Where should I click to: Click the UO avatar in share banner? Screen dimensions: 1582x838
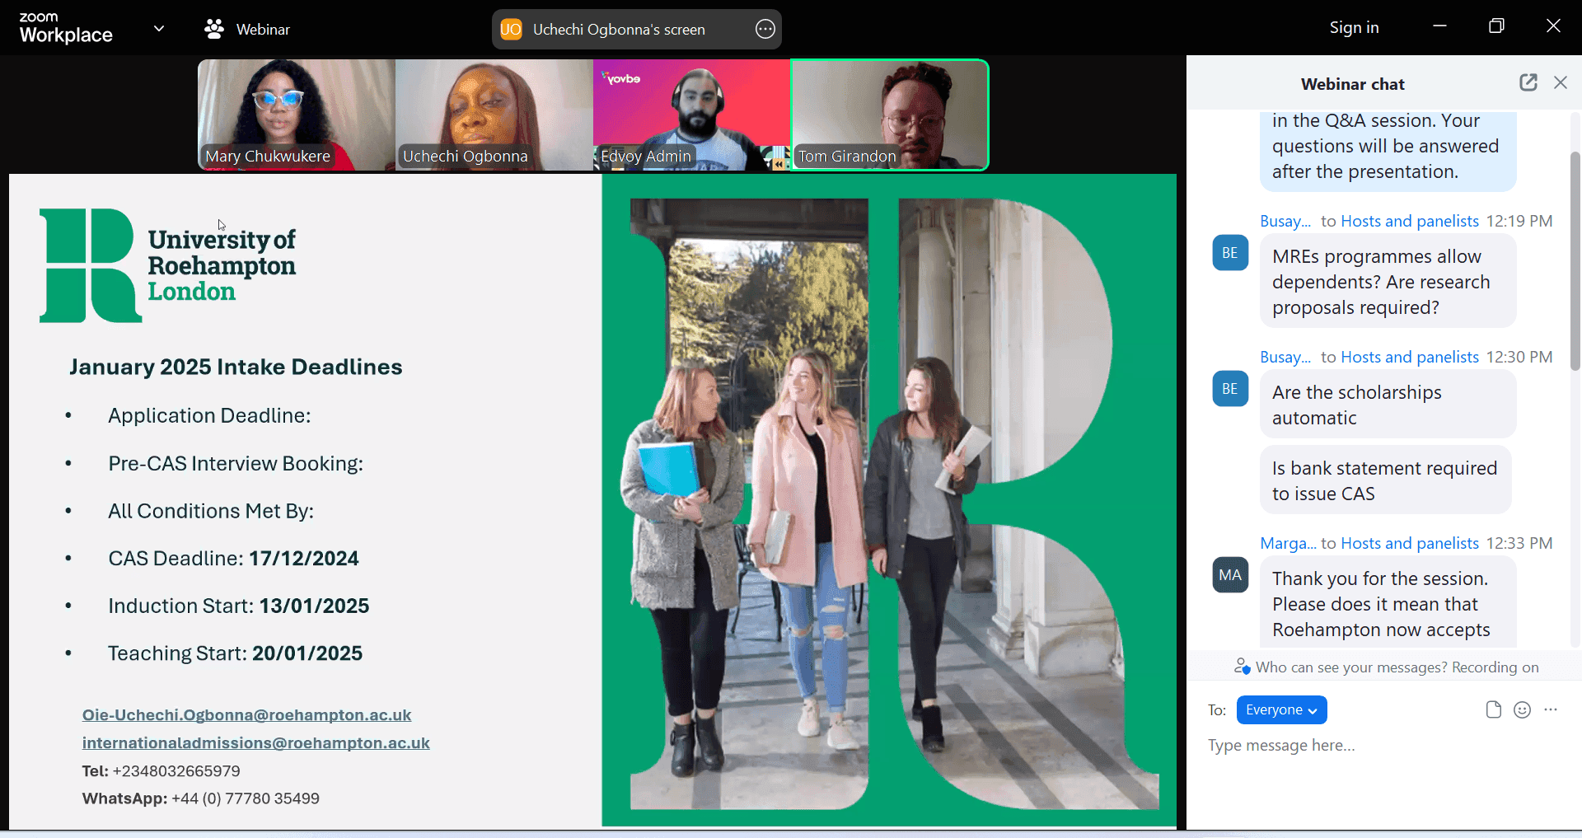point(511,29)
